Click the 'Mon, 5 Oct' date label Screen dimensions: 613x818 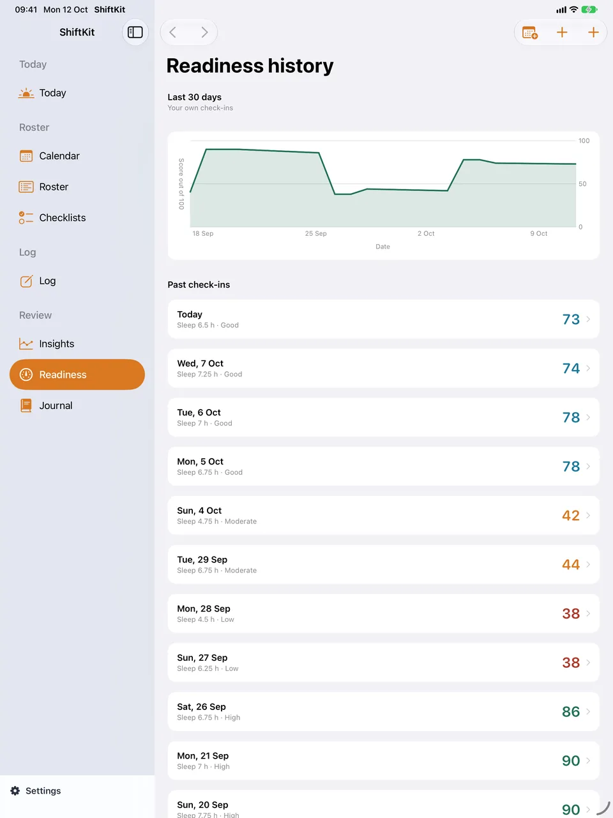200,461
